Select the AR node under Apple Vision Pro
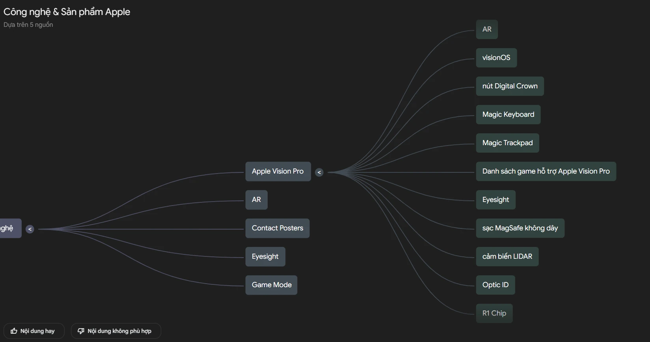650x342 pixels. [x=487, y=30]
